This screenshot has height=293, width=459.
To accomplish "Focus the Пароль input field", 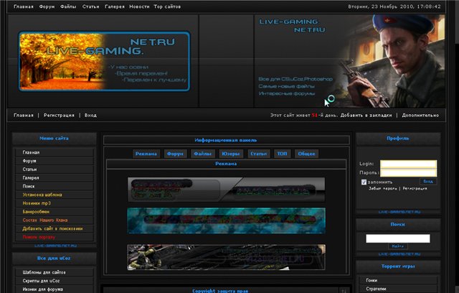I will coord(408,172).
